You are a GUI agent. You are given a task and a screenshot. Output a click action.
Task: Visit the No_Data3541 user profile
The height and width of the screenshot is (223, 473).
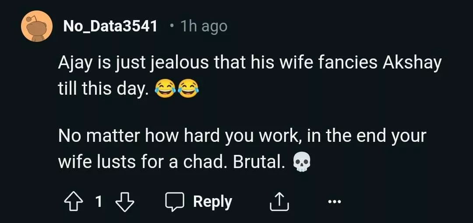tap(110, 26)
